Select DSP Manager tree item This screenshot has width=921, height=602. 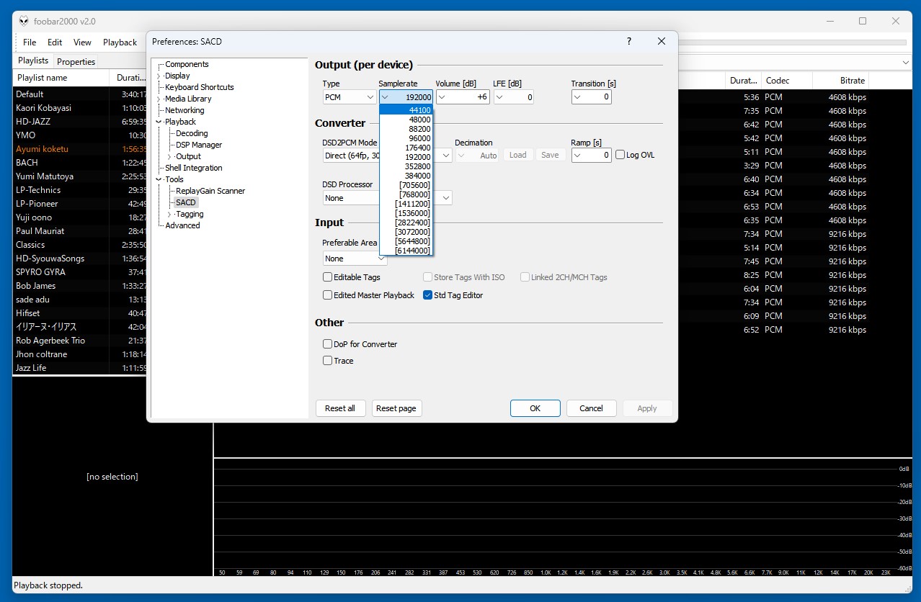coord(199,145)
